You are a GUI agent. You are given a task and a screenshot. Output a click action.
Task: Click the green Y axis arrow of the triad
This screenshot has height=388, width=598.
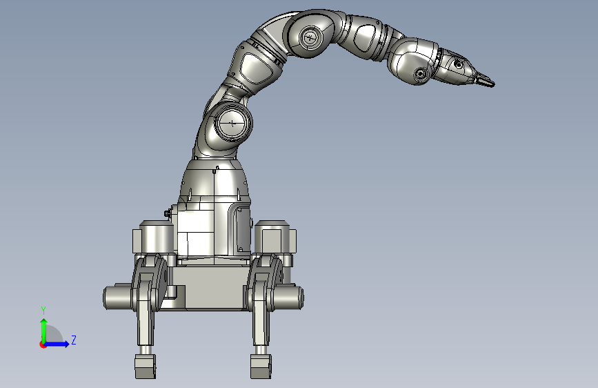(x=44, y=330)
